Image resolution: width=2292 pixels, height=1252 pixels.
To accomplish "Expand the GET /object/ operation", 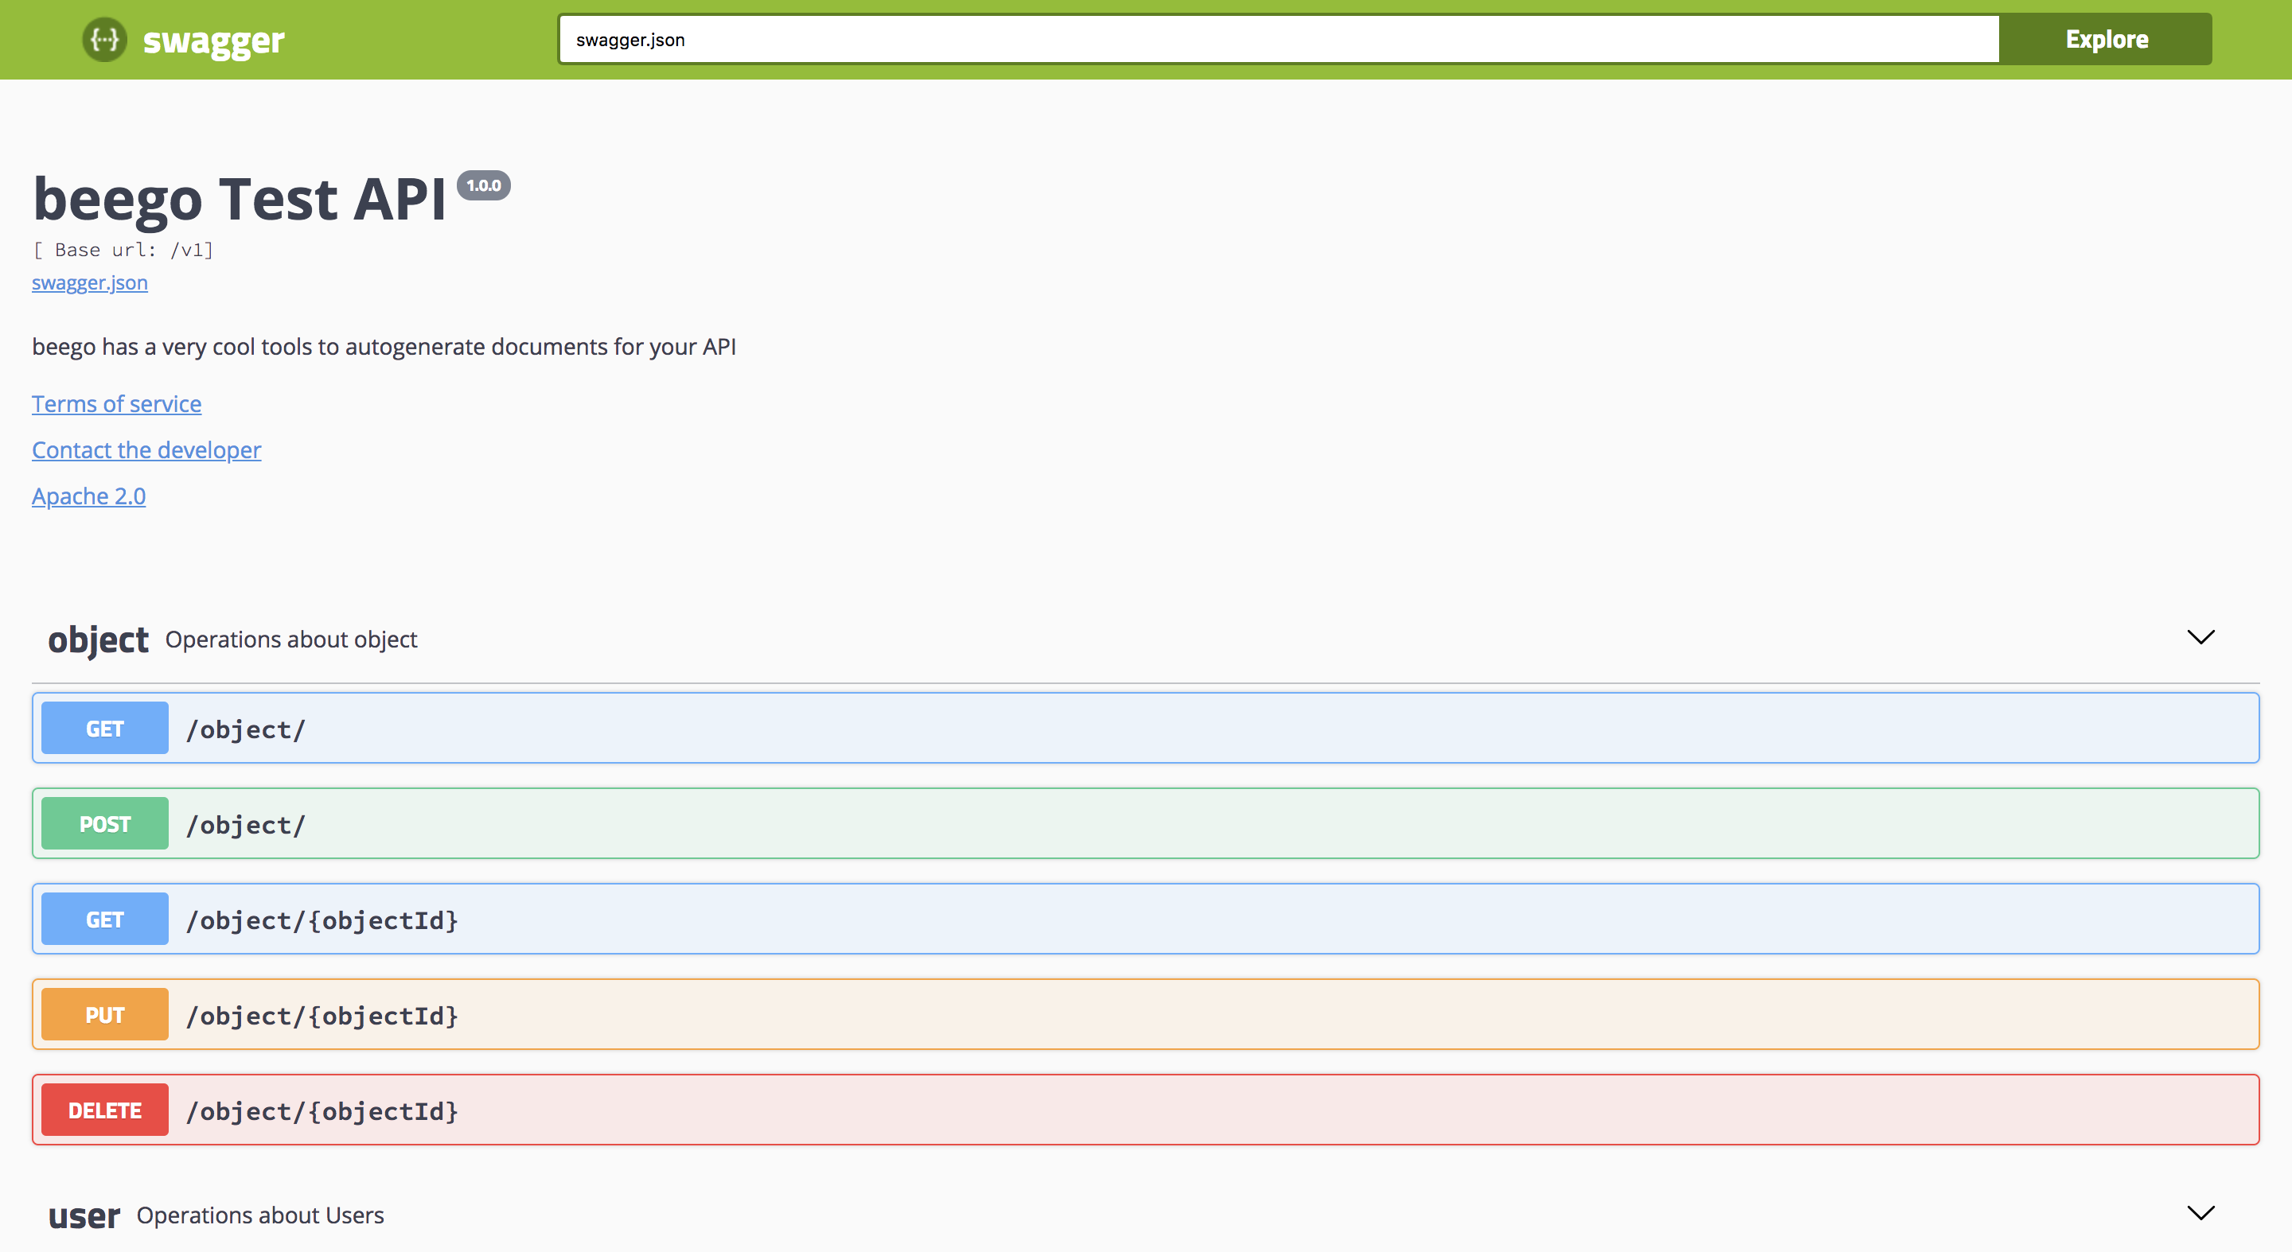I will [1145, 729].
